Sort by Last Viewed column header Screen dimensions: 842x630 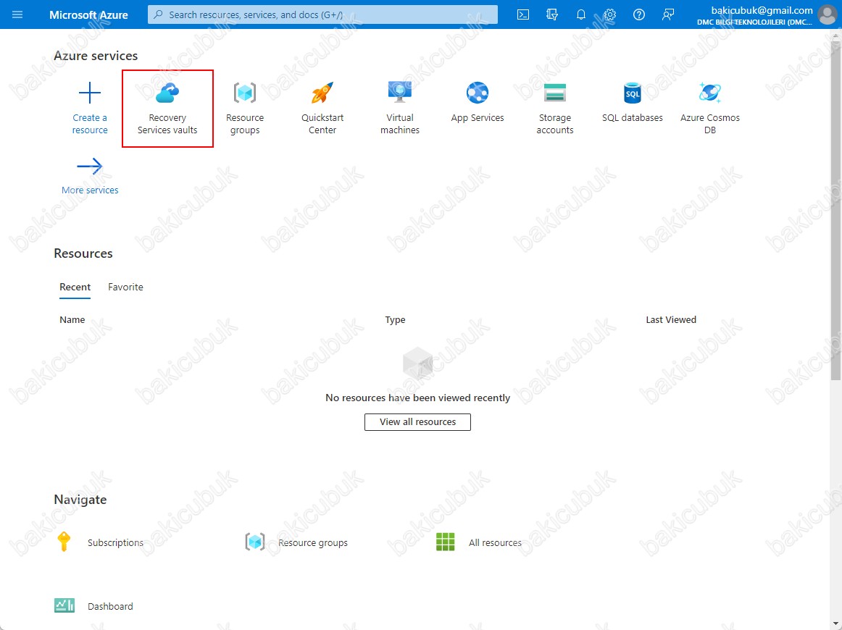(x=671, y=320)
